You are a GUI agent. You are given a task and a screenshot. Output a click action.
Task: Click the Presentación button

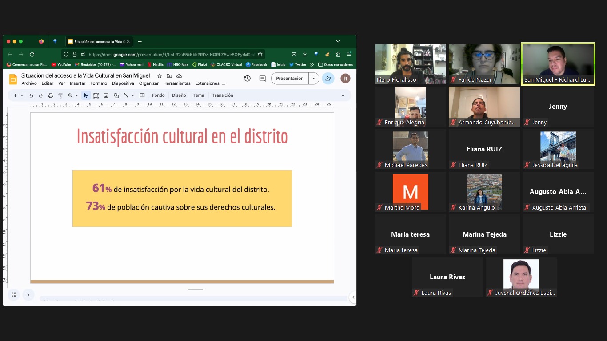tap(290, 79)
